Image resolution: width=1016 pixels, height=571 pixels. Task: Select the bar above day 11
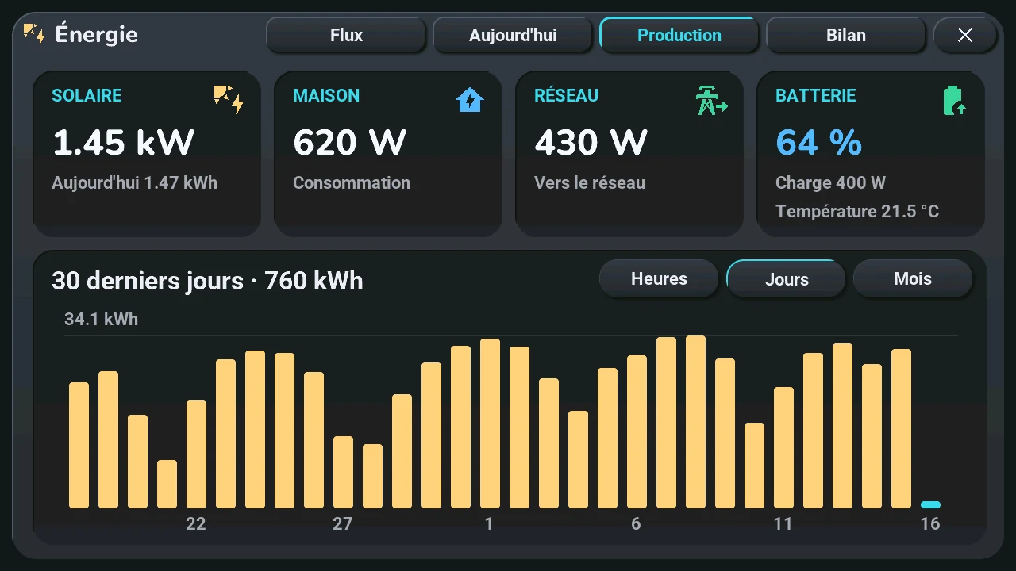click(x=783, y=447)
